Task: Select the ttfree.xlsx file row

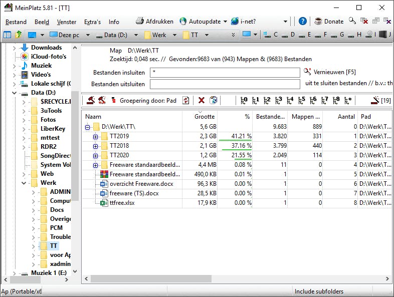Action: [x=236, y=203]
